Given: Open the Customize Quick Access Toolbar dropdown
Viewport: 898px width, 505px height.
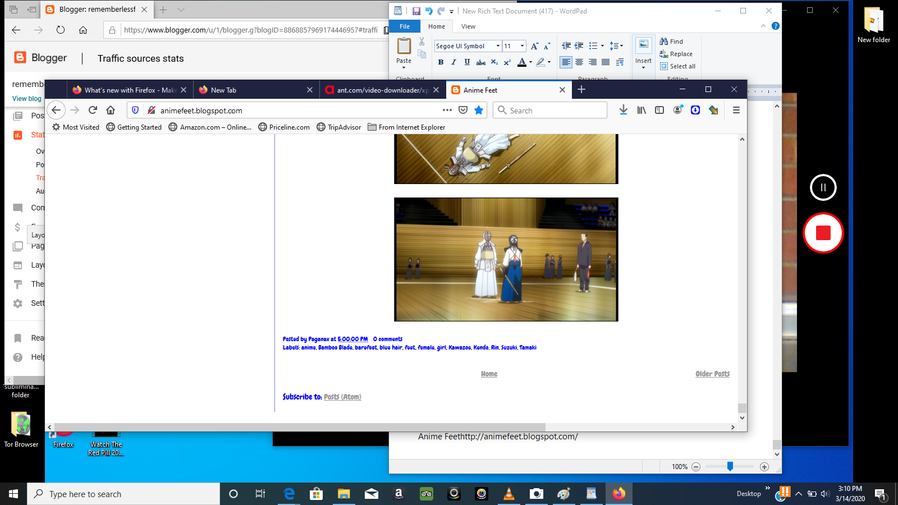Looking at the screenshot, I should point(452,11).
